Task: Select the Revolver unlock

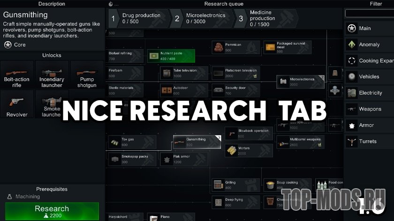Action: (17, 104)
